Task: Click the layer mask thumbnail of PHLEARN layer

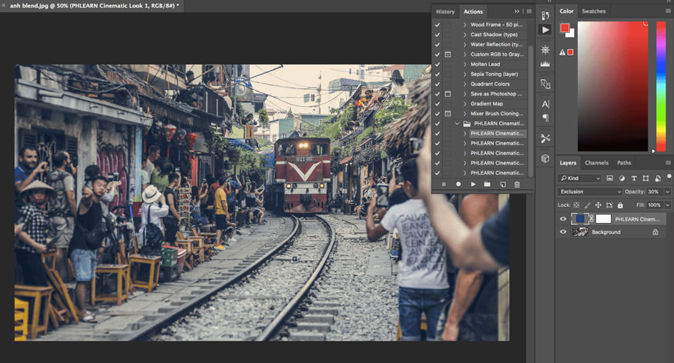Action: [603, 219]
